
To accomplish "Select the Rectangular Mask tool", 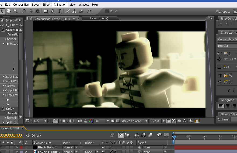I will coord(46,11).
